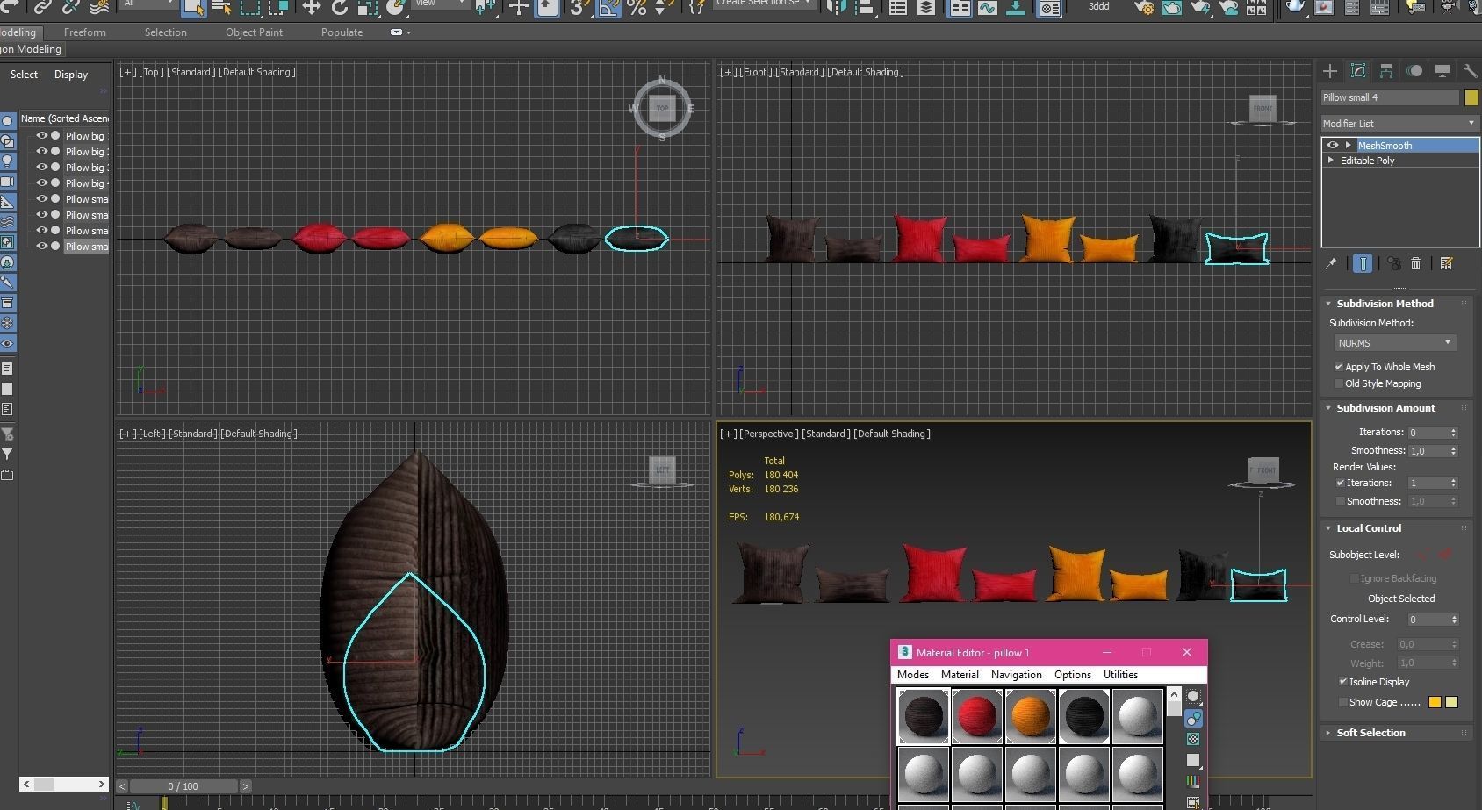Open the Modifier List dropdown

(x=1400, y=124)
